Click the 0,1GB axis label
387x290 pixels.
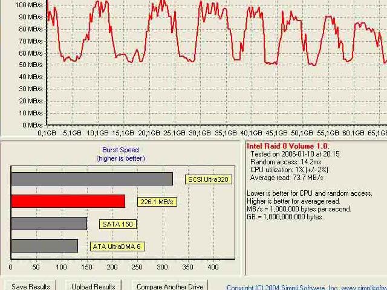[47, 133]
